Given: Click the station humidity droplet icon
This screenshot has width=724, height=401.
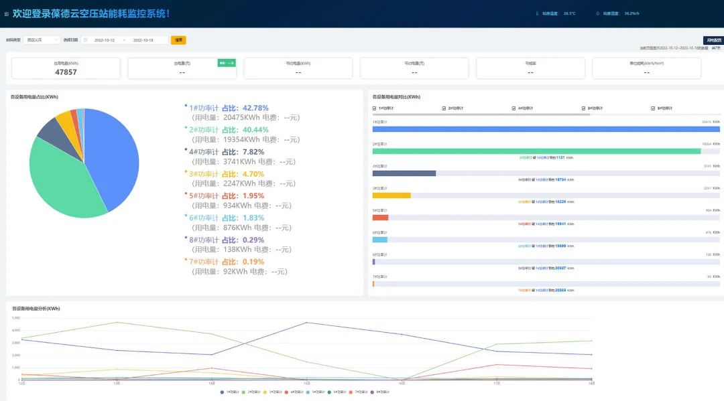Looking at the screenshot, I should (x=597, y=13).
